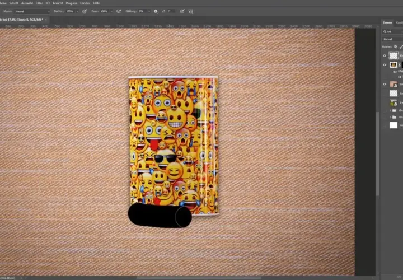403x280 pixels.
Task: Select second transparent layer thumbnail
Action: click(x=393, y=94)
